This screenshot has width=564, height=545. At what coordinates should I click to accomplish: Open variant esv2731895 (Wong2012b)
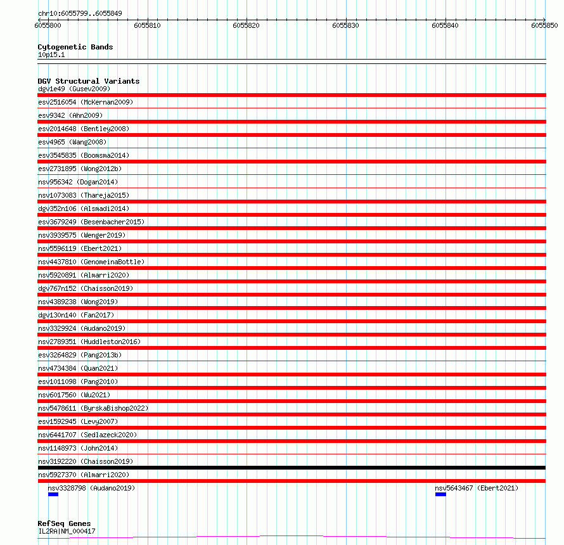pos(80,169)
